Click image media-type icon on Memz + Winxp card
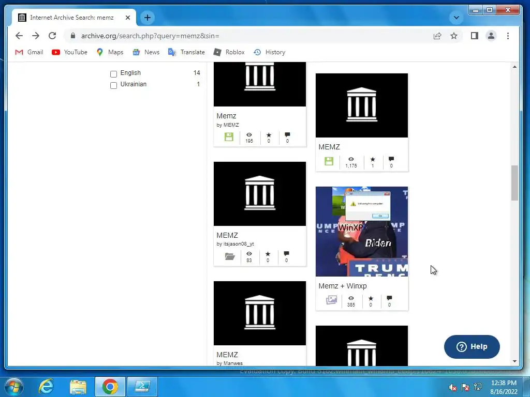This screenshot has width=530, height=397. (x=332, y=300)
